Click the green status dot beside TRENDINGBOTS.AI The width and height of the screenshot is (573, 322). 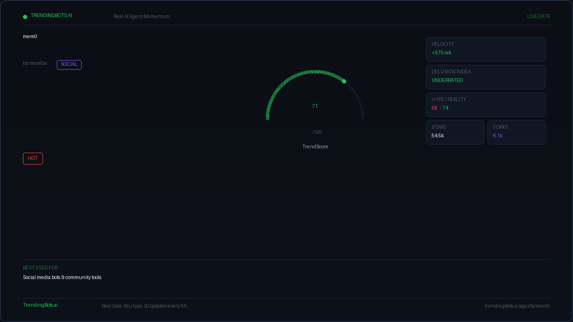point(25,17)
